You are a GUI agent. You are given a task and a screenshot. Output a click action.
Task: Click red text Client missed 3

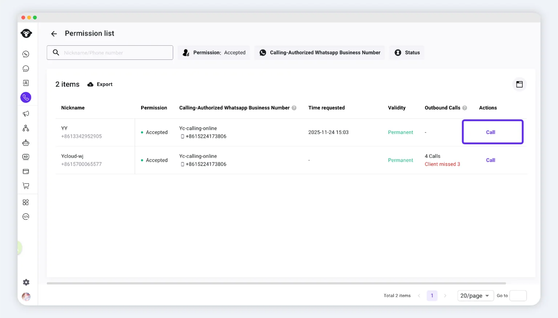[442, 164]
